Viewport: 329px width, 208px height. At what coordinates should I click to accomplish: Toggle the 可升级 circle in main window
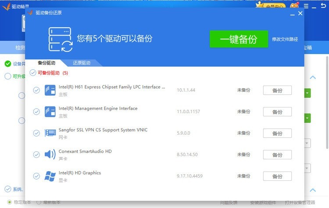point(8,76)
